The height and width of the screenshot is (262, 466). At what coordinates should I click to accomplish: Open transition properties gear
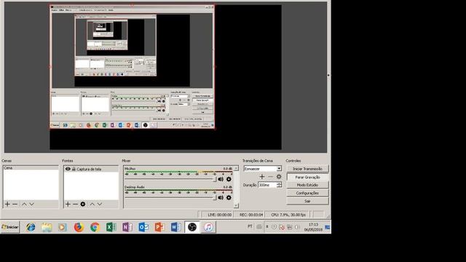[278, 177]
